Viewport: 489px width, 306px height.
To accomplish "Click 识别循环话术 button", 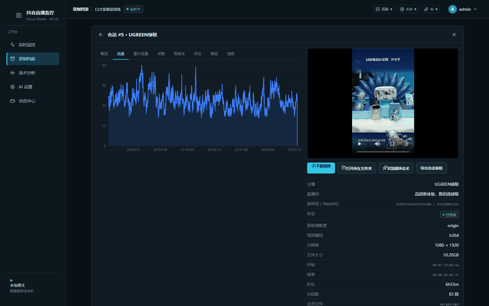I will tap(396, 168).
